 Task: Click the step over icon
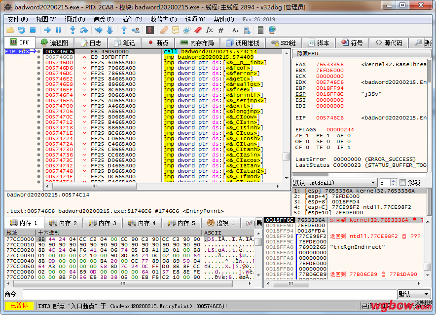coord(84,30)
